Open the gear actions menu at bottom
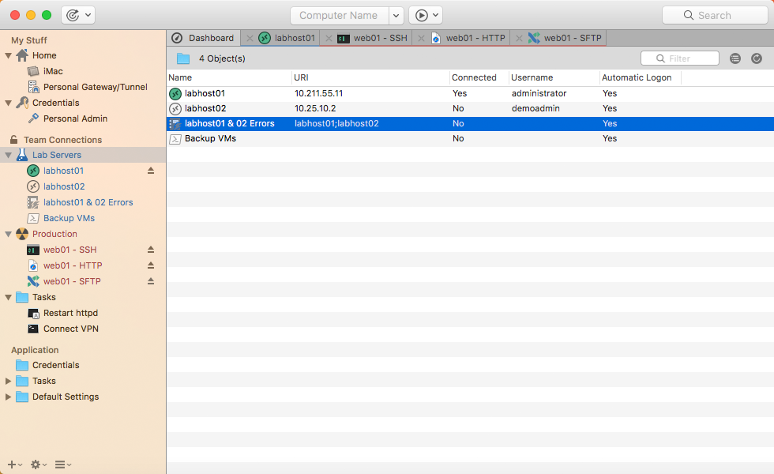The image size is (774, 474). coord(39,465)
